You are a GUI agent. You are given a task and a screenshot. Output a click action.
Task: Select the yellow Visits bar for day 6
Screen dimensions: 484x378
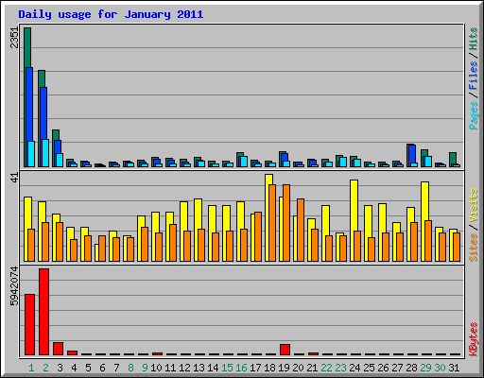point(96,252)
